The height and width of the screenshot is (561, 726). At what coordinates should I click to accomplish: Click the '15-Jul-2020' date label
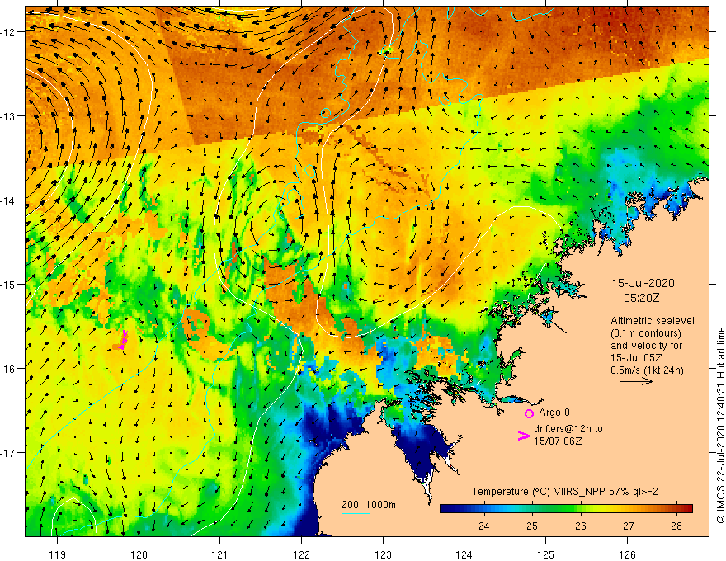[643, 283]
